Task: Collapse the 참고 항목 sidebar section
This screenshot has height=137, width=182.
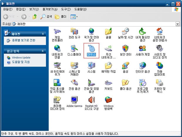Action: pos(43,51)
